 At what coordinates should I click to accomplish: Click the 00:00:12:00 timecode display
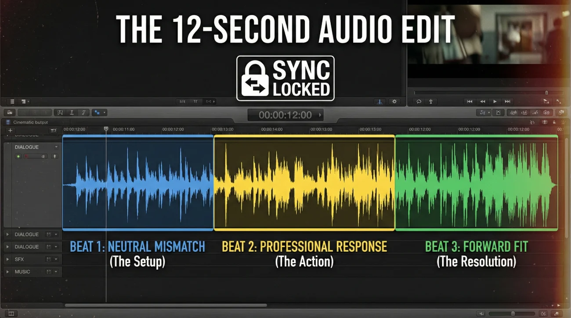285,115
